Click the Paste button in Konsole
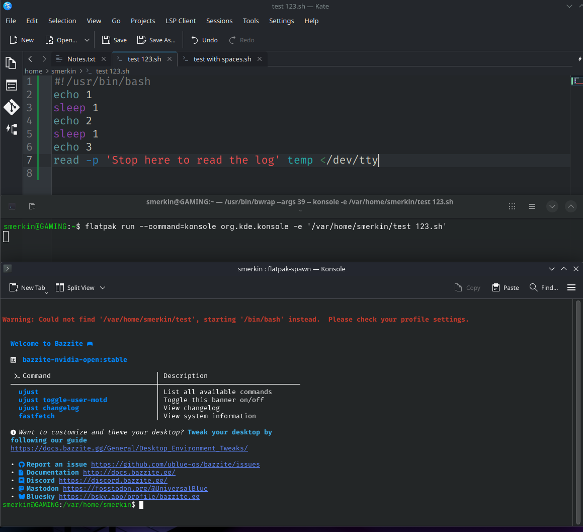Screen dimensions: 583x532 (505, 288)
